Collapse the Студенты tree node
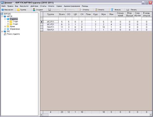This screenshot has width=153, height=117. [5, 19]
